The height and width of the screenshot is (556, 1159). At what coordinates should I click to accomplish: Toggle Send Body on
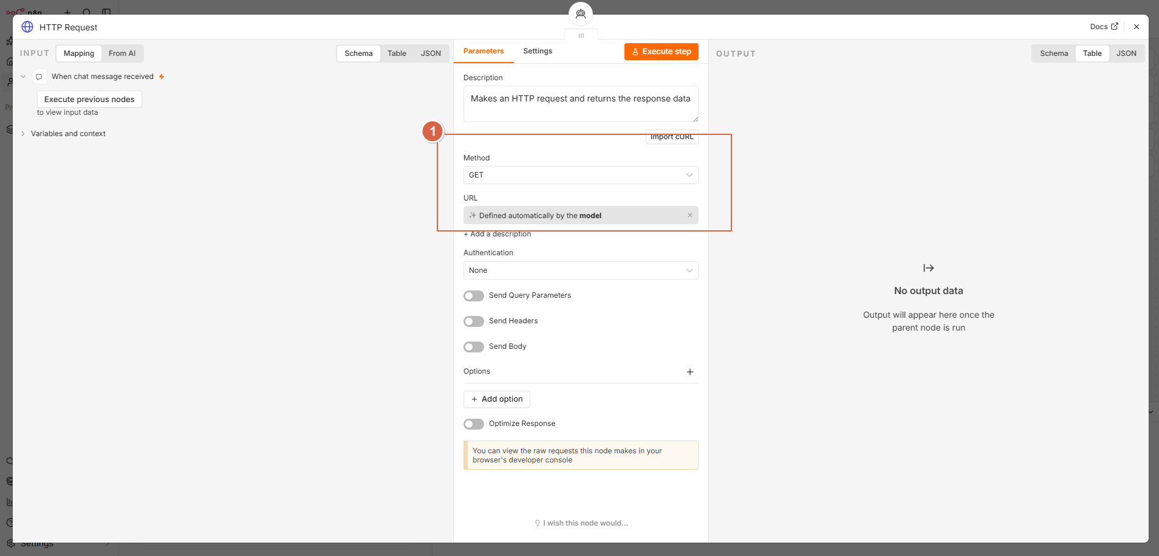point(474,347)
